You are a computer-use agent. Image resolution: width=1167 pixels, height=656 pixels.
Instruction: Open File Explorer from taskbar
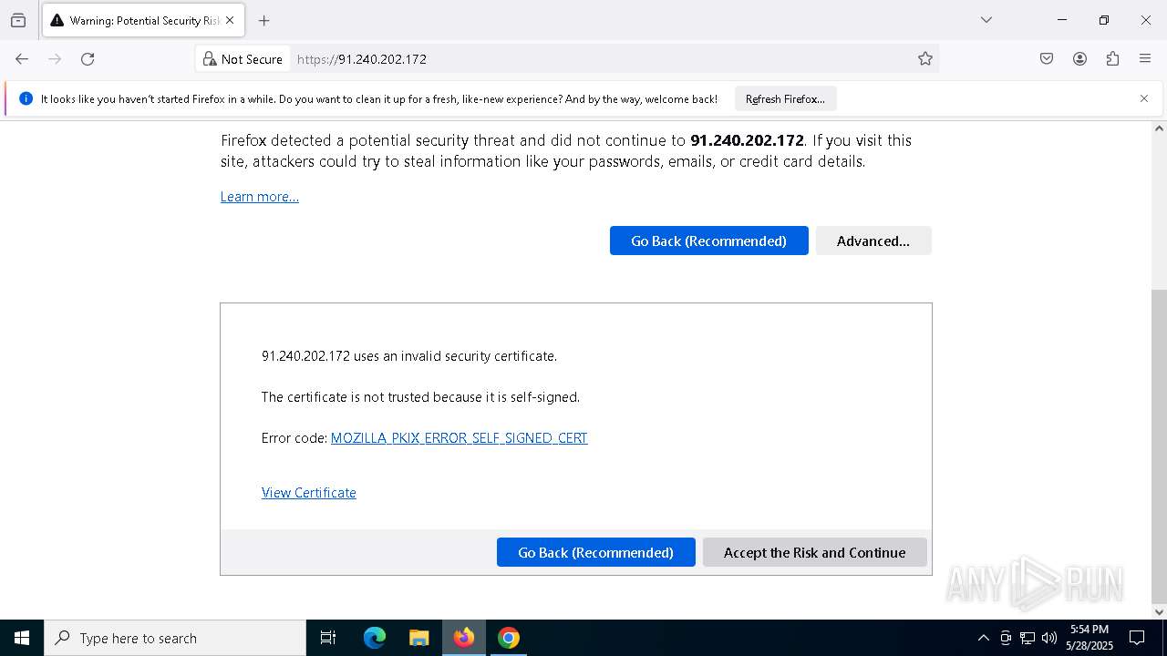tap(418, 638)
